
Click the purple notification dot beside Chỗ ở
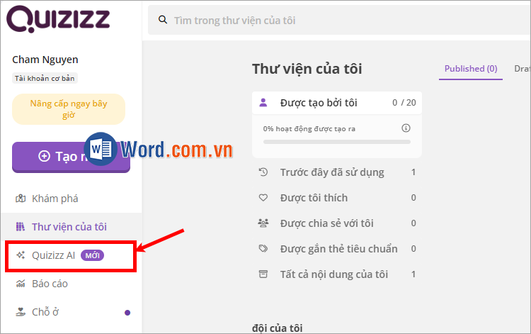tap(127, 313)
